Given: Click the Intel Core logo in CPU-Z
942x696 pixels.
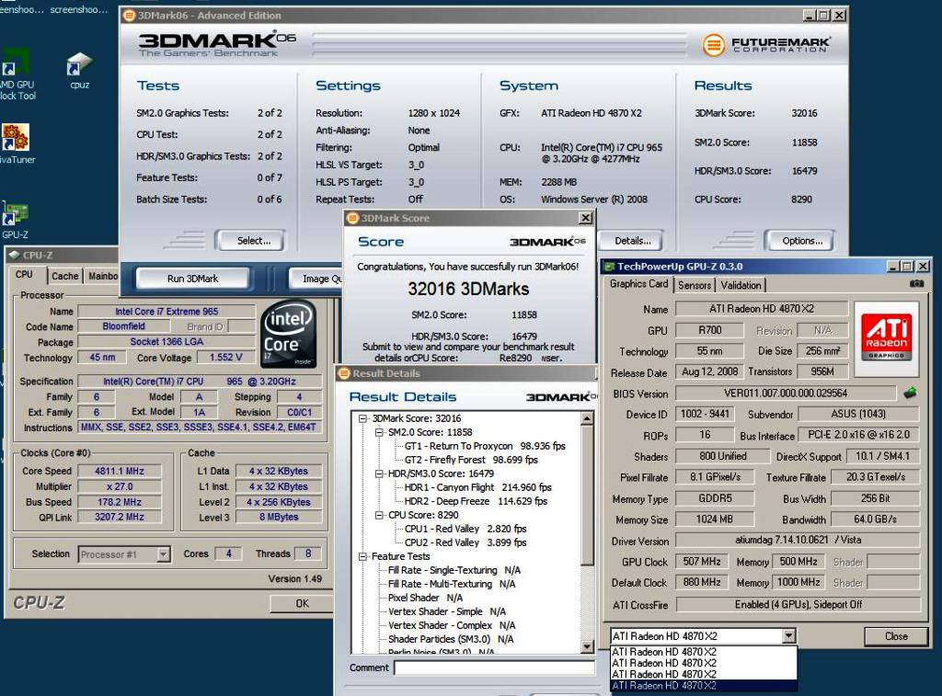Looking at the screenshot, I should click(x=289, y=335).
